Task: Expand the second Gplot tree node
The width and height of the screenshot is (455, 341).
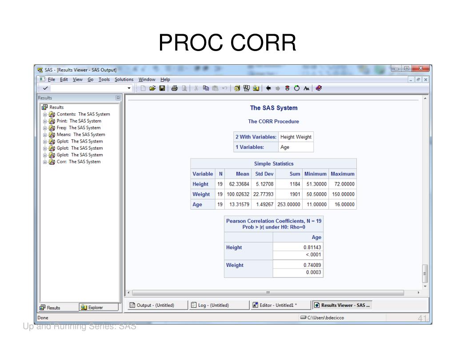Action: click(45, 148)
